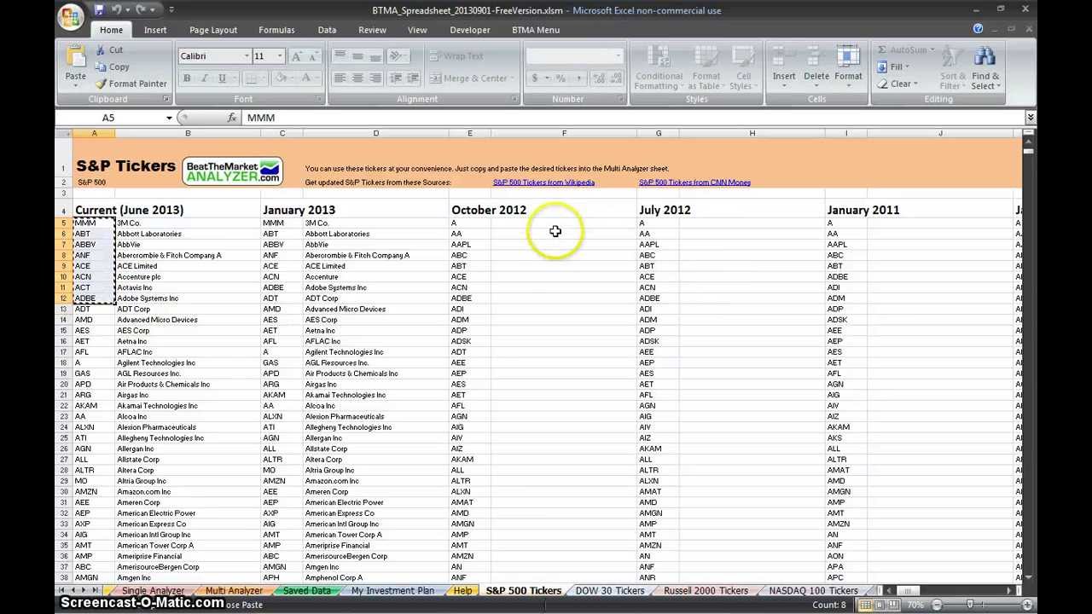This screenshot has height=614, width=1092.
Task: Switch to Russell 2000 Tickers sheet
Action: [706, 591]
